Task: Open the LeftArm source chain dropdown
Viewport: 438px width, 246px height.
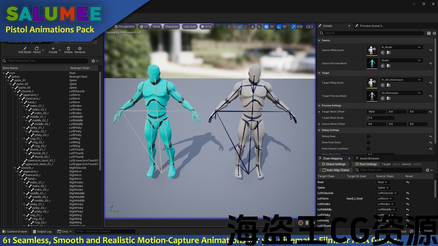Action: click(x=385, y=199)
